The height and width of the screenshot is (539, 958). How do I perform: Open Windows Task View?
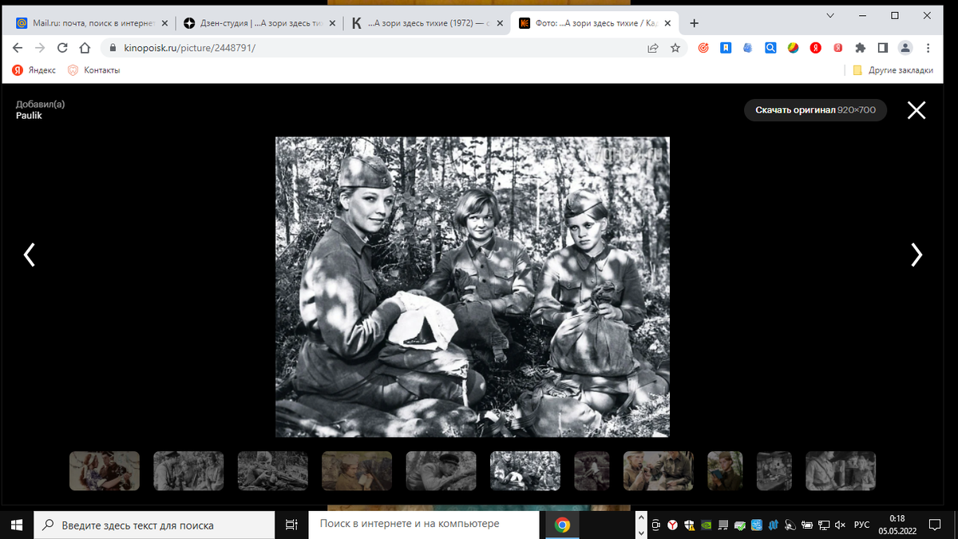pos(291,525)
